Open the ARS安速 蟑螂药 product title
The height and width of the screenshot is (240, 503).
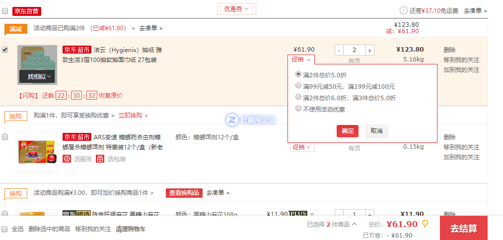113,142
